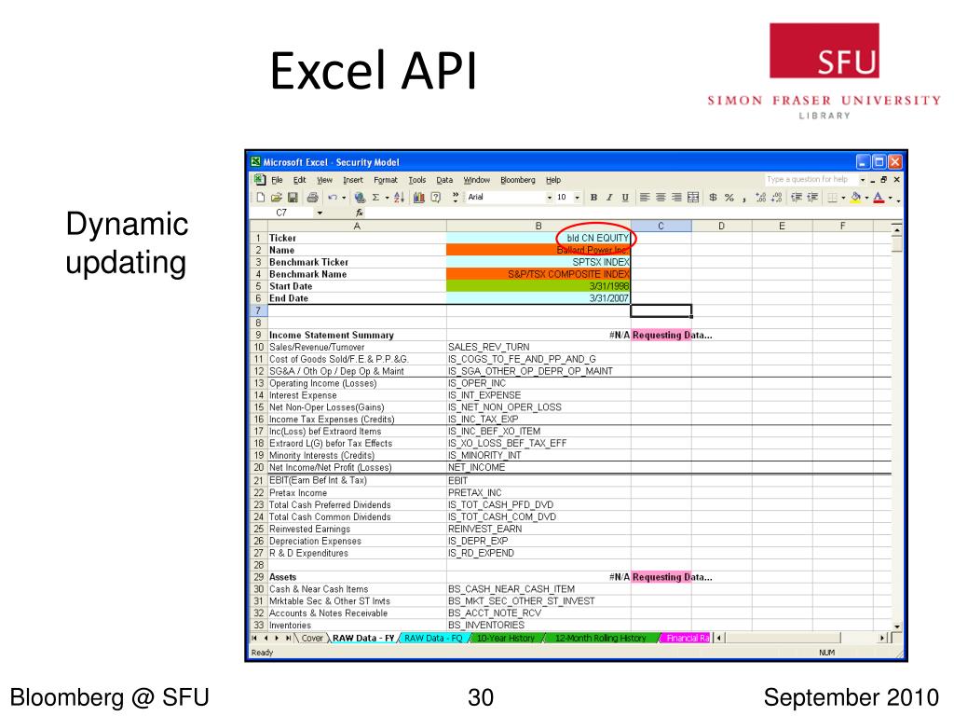The width and height of the screenshot is (954, 716).
Task: Open the Bloomberg menu
Action: [x=518, y=180]
